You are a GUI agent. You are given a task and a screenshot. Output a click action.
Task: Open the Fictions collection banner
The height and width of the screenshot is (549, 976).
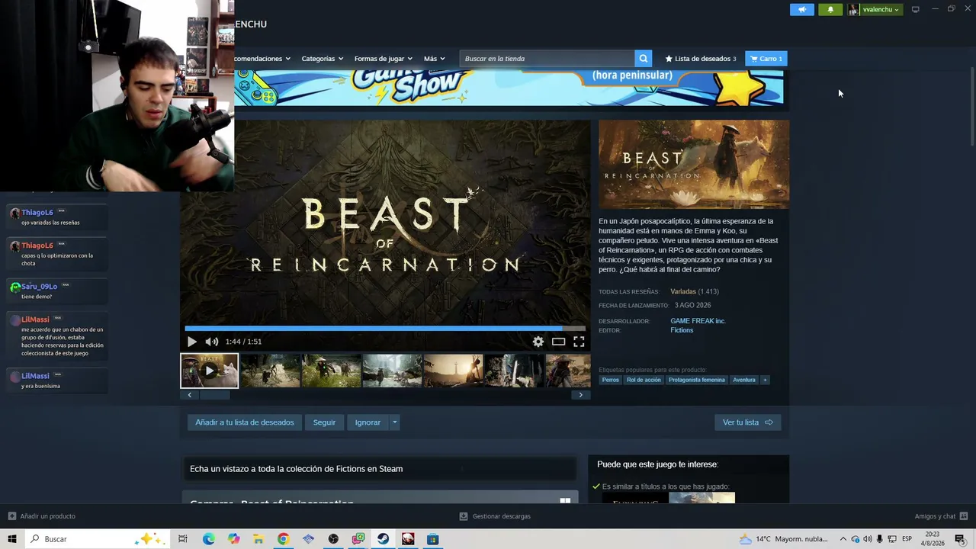click(x=379, y=469)
